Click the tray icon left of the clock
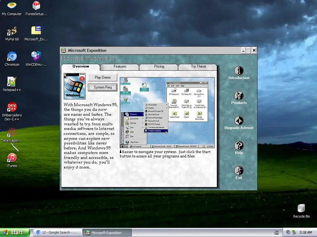Screen dimensions: 317x237 [x=294, y=232]
